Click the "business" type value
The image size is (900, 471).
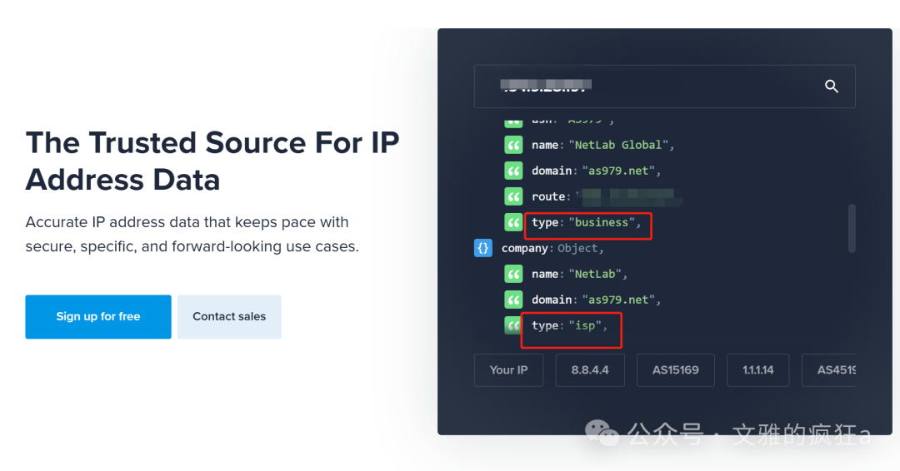pos(602,222)
